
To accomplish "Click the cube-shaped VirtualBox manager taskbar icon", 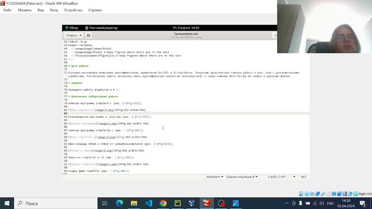I will click(x=192, y=203).
